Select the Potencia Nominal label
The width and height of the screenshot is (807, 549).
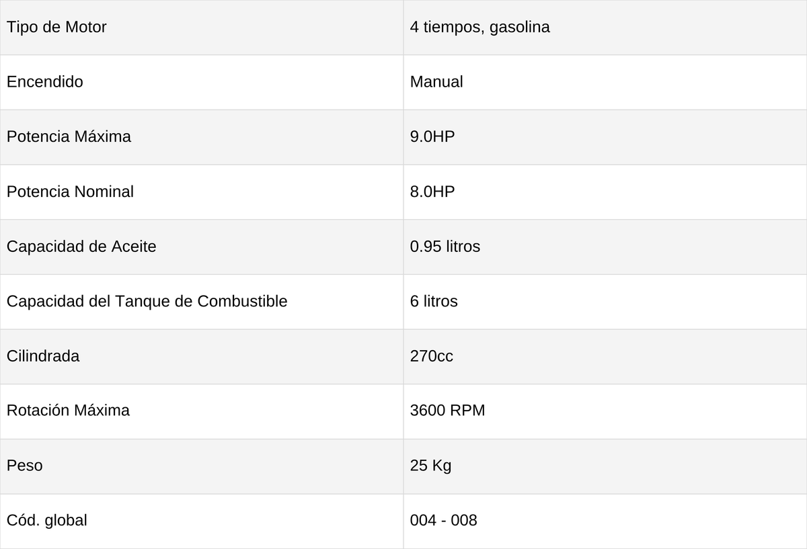coord(70,192)
